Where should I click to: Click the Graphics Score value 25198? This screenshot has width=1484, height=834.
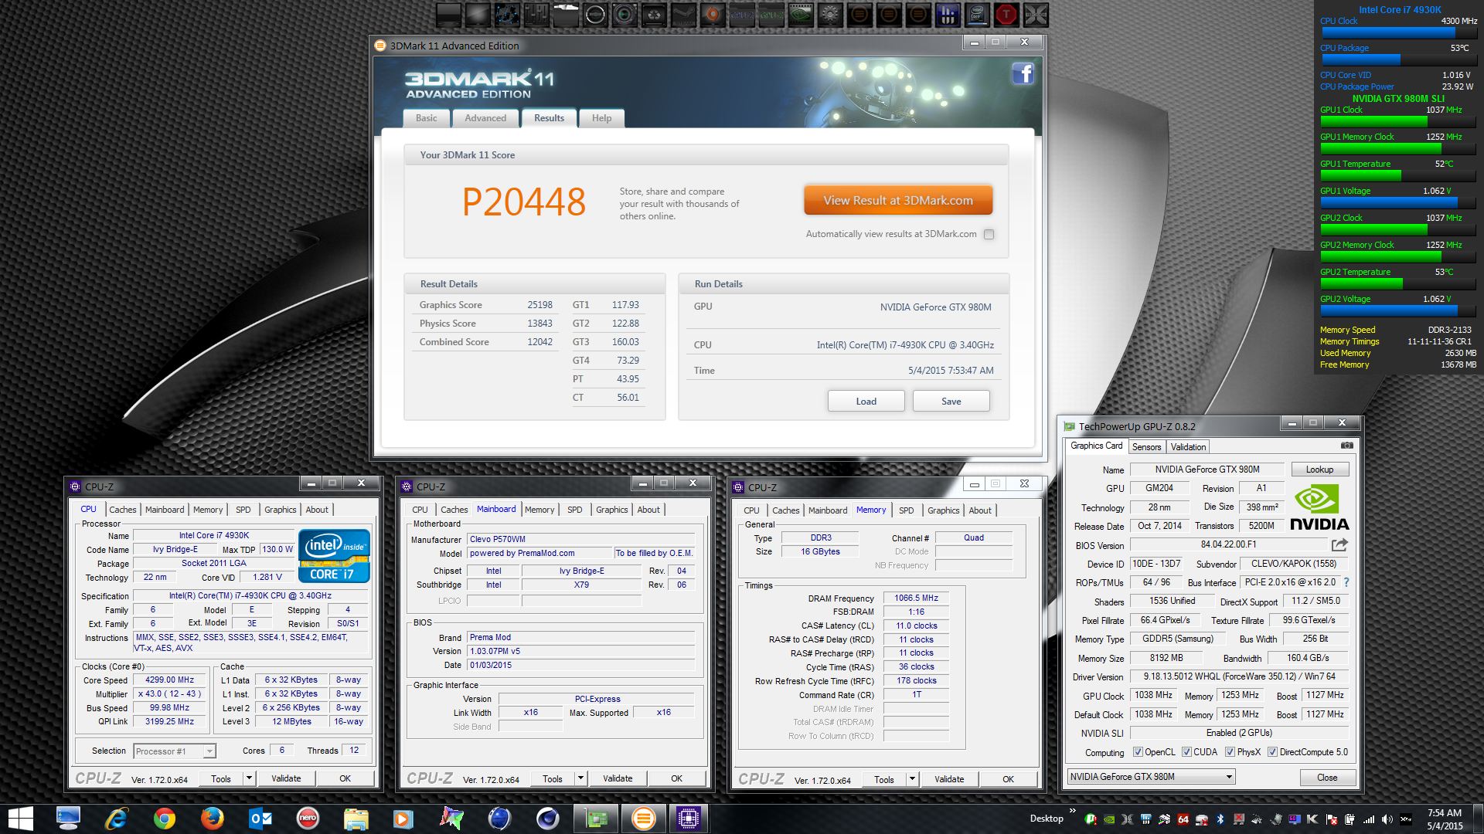tap(539, 305)
